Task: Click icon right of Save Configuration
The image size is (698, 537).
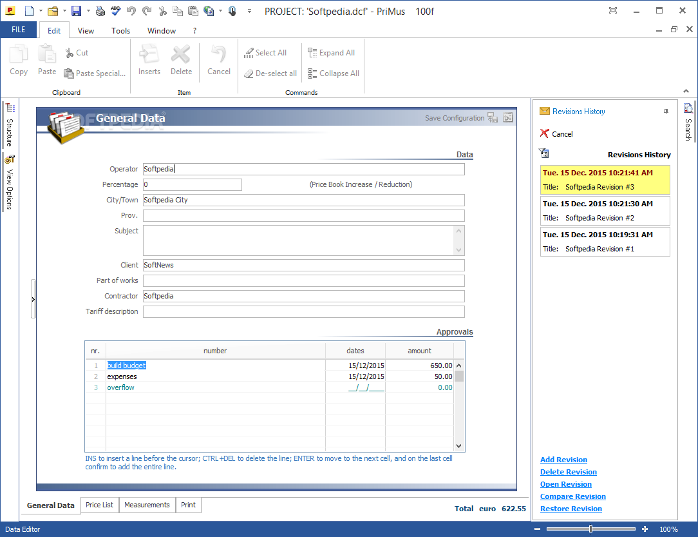Action: point(508,117)
